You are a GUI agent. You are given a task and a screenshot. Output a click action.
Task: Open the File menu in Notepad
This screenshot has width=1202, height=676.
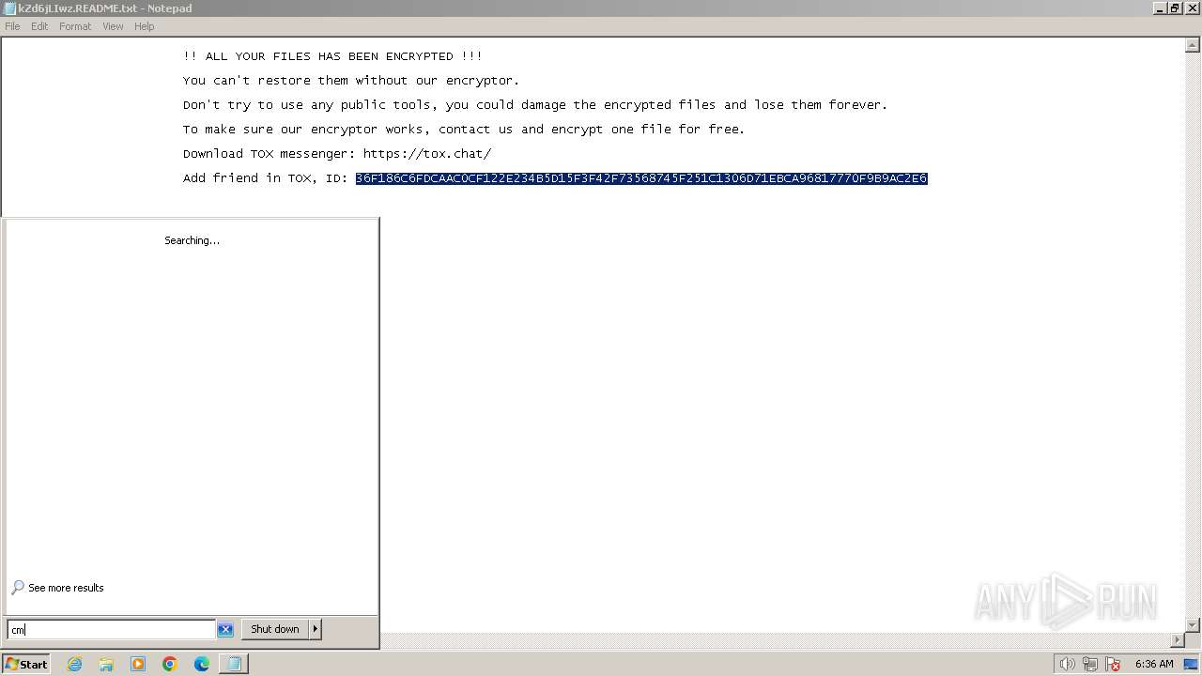click(12, 26)
